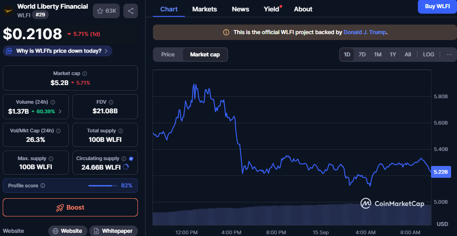Open the Website link button
This screenshot has height=236, width=457.
[68, 231]
